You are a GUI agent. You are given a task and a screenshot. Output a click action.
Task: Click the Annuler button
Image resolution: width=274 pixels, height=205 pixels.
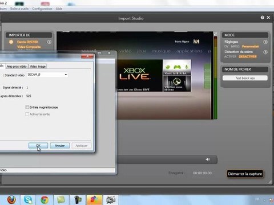[x=60, y=146]
